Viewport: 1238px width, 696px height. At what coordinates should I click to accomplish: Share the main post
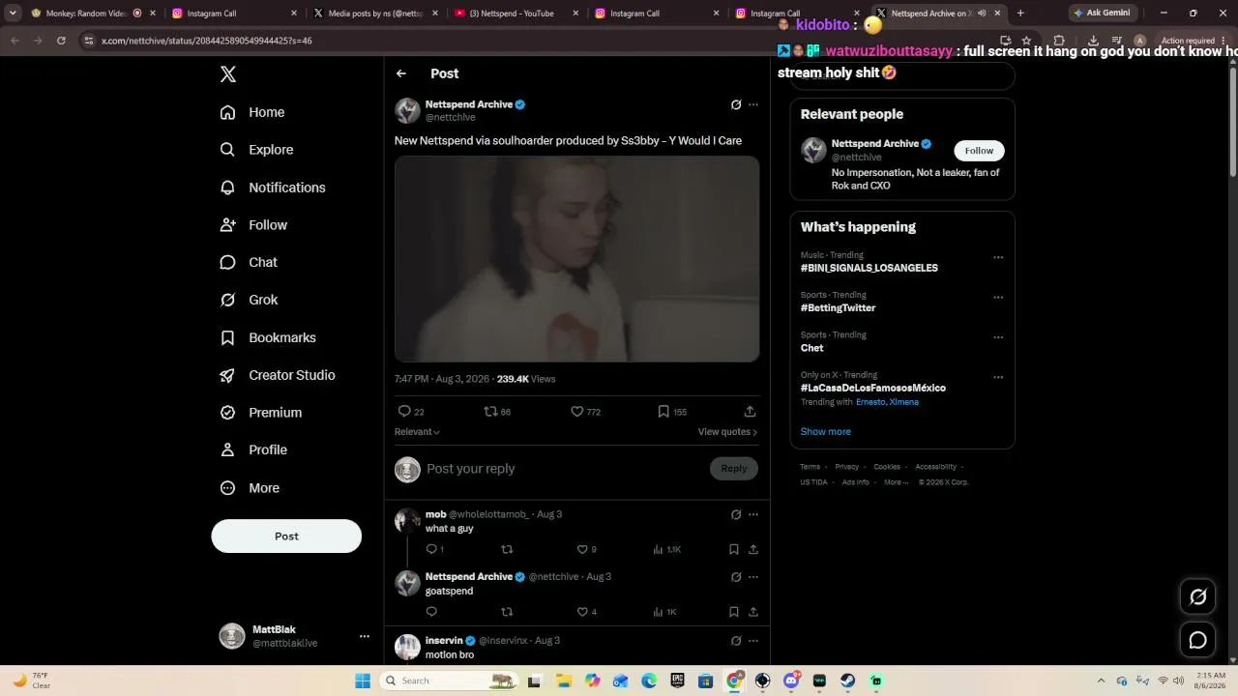point(750,412)
